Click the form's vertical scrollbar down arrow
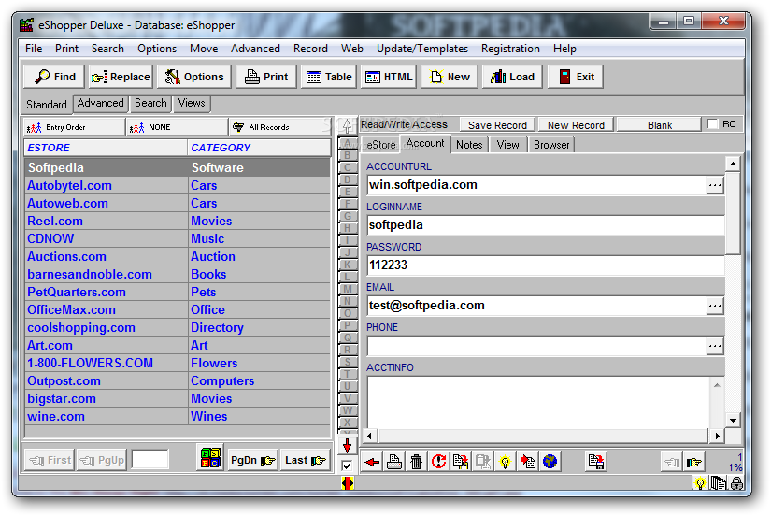This screenshot has height=516, width=771. coord(733,420)
